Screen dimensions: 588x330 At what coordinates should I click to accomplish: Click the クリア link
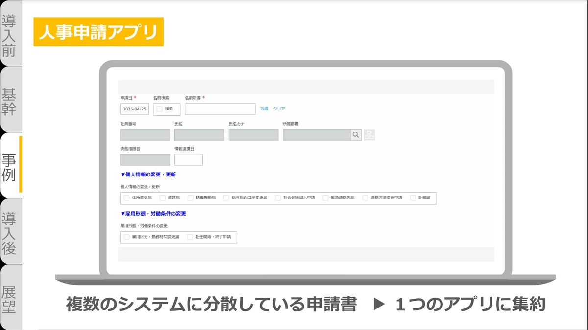(x=279, y=109)
